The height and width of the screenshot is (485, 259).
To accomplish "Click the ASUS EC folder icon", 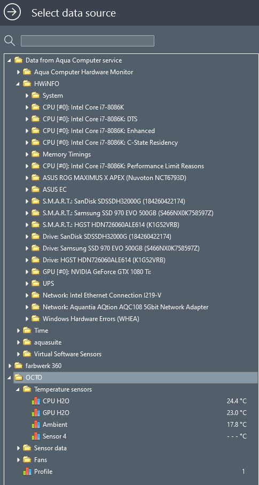I will coord(36,189).
